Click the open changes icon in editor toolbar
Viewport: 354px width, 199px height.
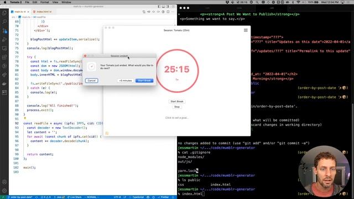pyautogui.click(x=144, y=12)
